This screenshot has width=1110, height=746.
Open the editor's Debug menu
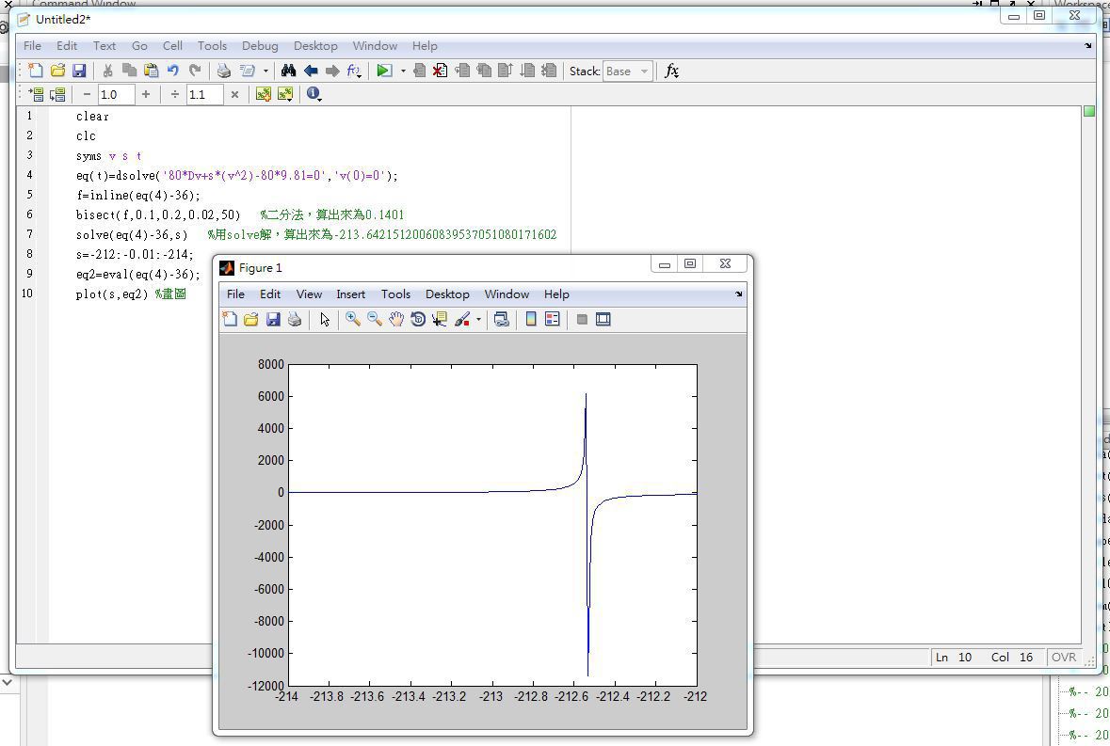coord(260,46)
